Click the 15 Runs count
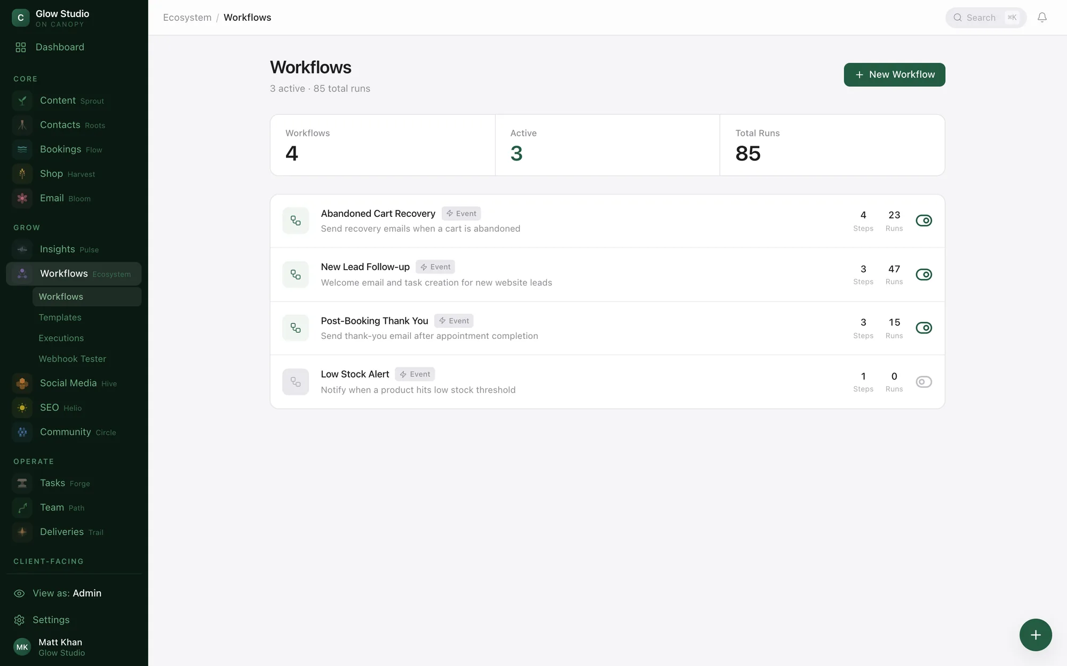Image resolution: width=1067 pixels, height=666 pixels. [x=894, y=322]
